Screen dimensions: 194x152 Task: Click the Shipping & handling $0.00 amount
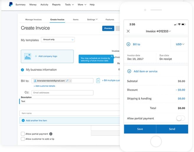182,99
